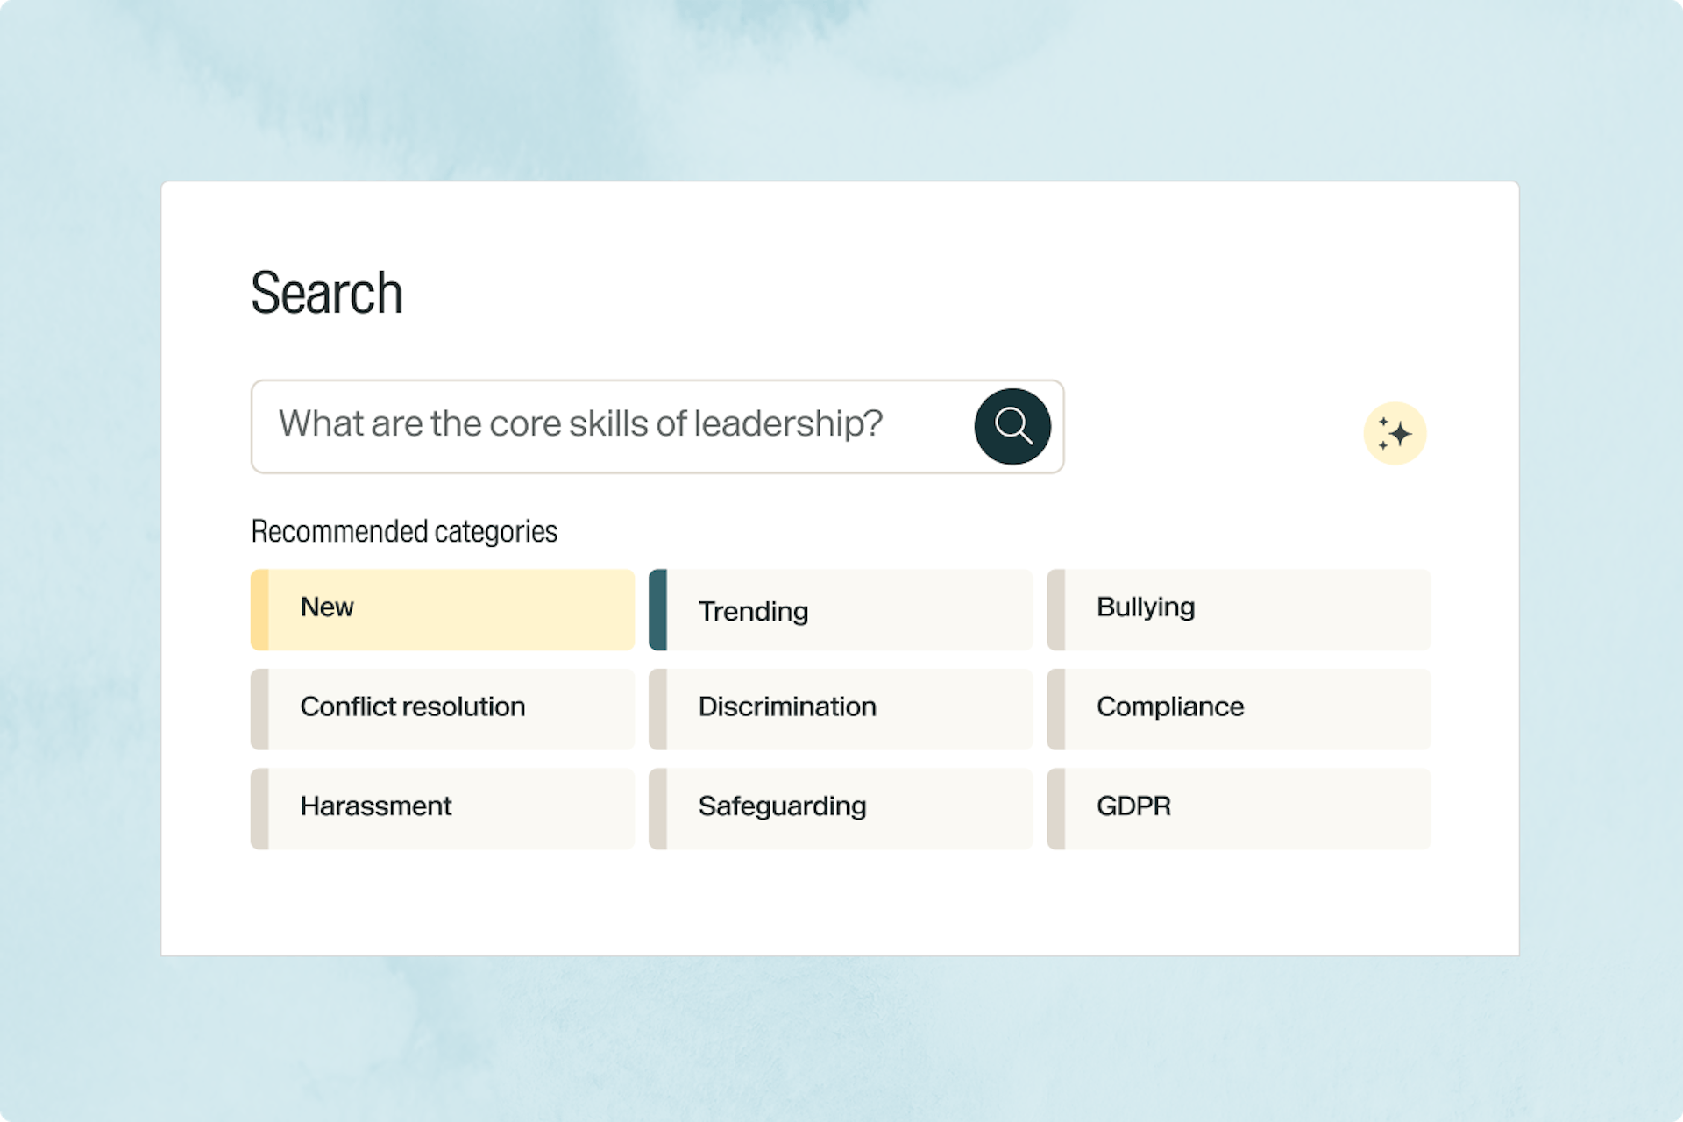The height and width of the screenshot is (1122, 1683).
Task: Click the Recommended categories label
Action: tap(404, 531)
